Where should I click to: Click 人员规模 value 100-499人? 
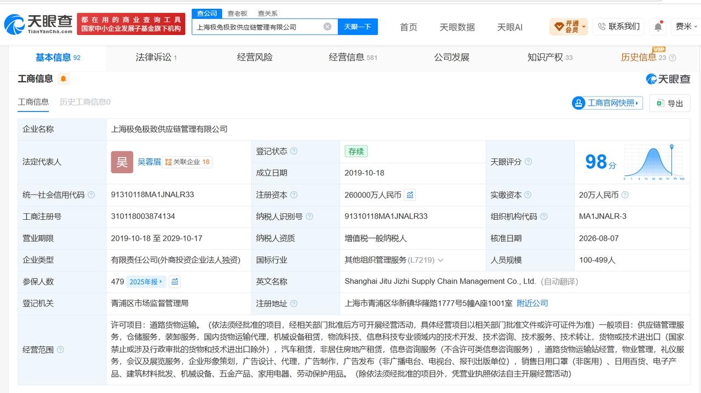597,260
